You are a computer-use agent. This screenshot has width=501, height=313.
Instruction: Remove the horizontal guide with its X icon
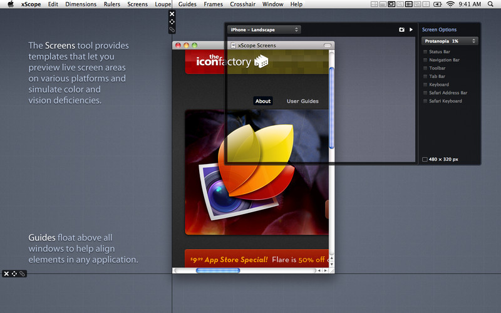point(6,274)
